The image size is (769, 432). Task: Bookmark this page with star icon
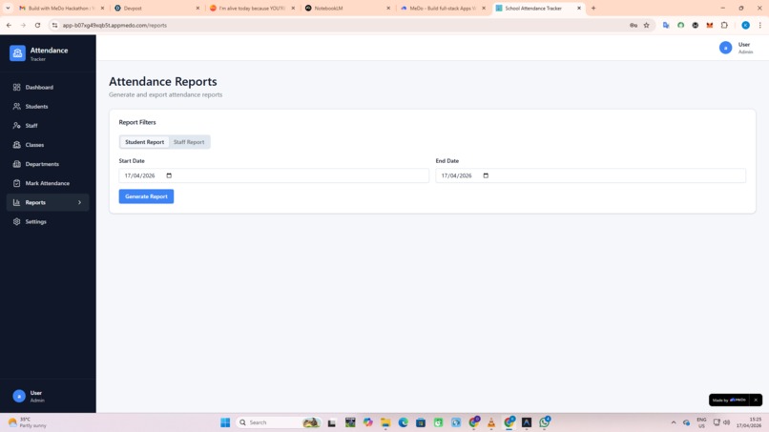click(646, 25)
